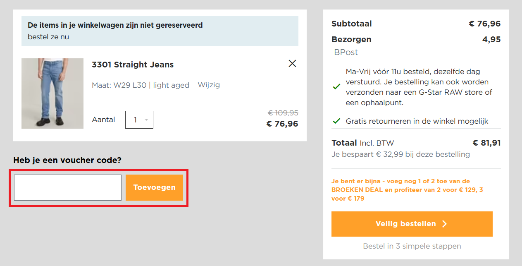Click the Maat W29 L30 light aged text
Screen dimensions: 522x266
140,85
